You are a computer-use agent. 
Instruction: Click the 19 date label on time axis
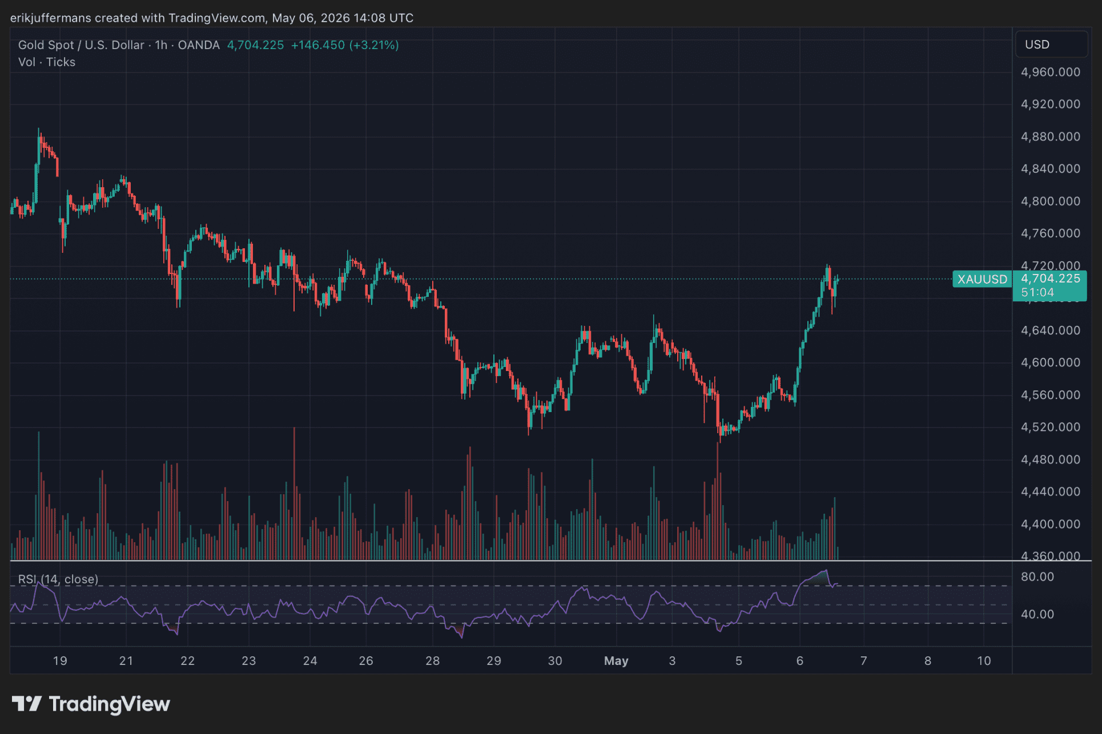tap(60, 661)
